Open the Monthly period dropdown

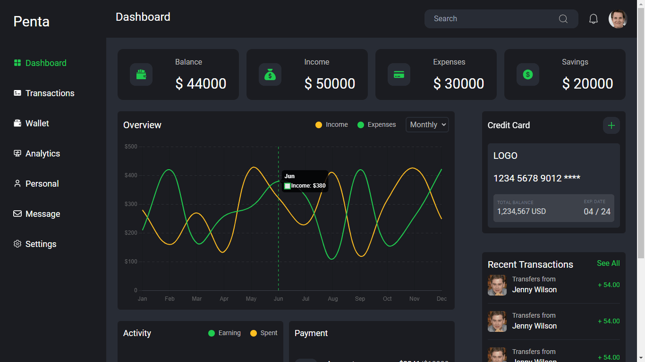tap(427, 125)
